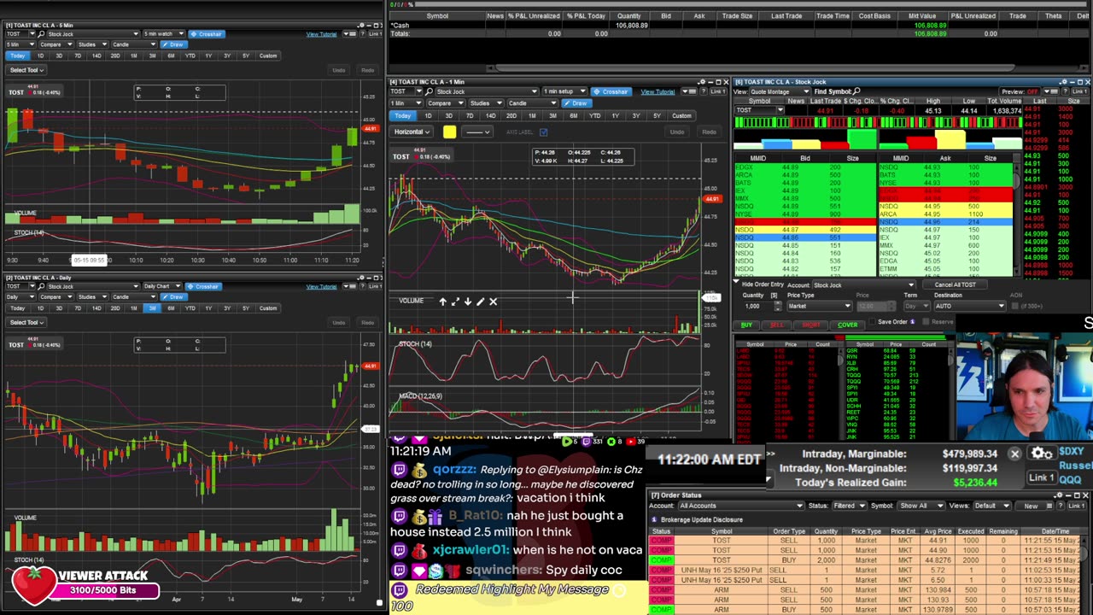1093x615 pixels.
Task: Open the gear settings on the balances overlay
Action: (x=1040, y=454)
